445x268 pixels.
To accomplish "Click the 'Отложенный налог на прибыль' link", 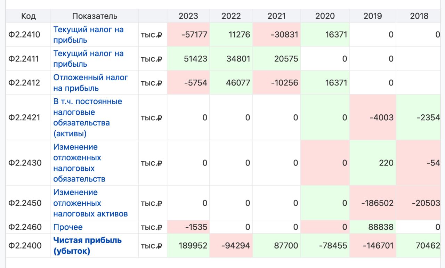I will 90,83.
